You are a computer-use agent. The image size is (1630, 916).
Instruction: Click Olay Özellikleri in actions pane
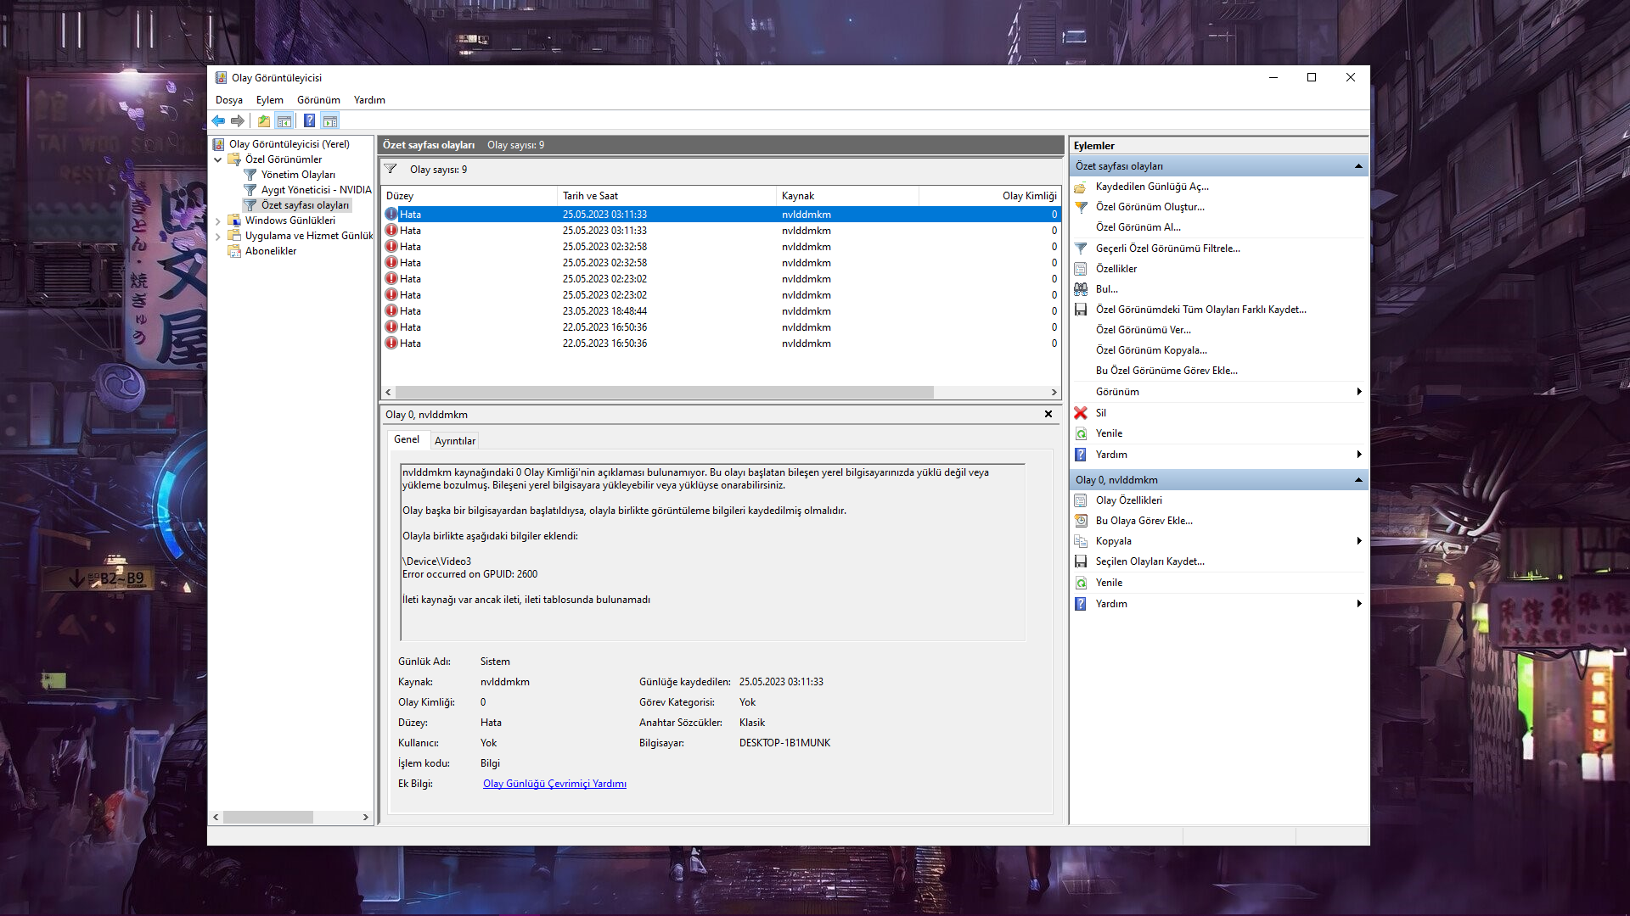pos(1128,500)
